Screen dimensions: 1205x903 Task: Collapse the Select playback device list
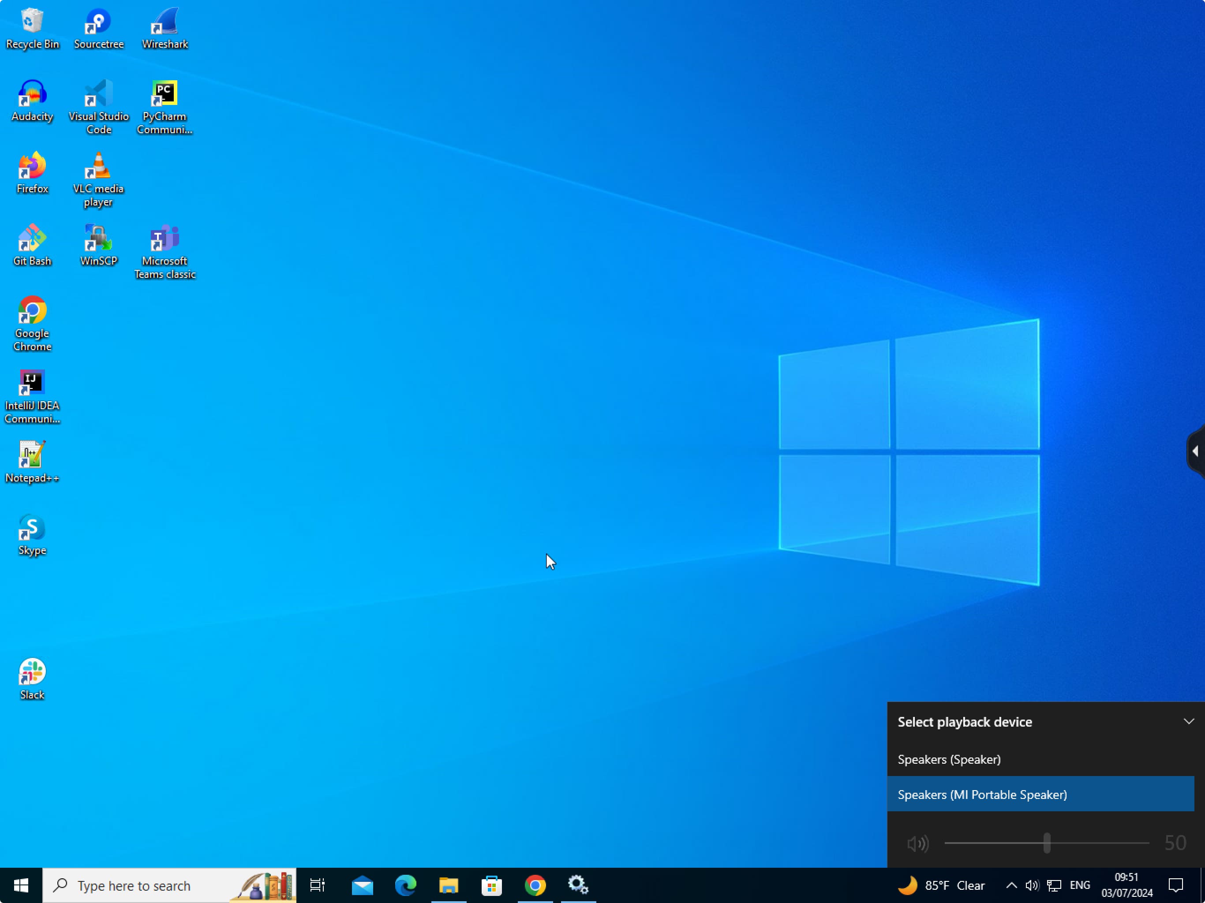click(1189, 722)
